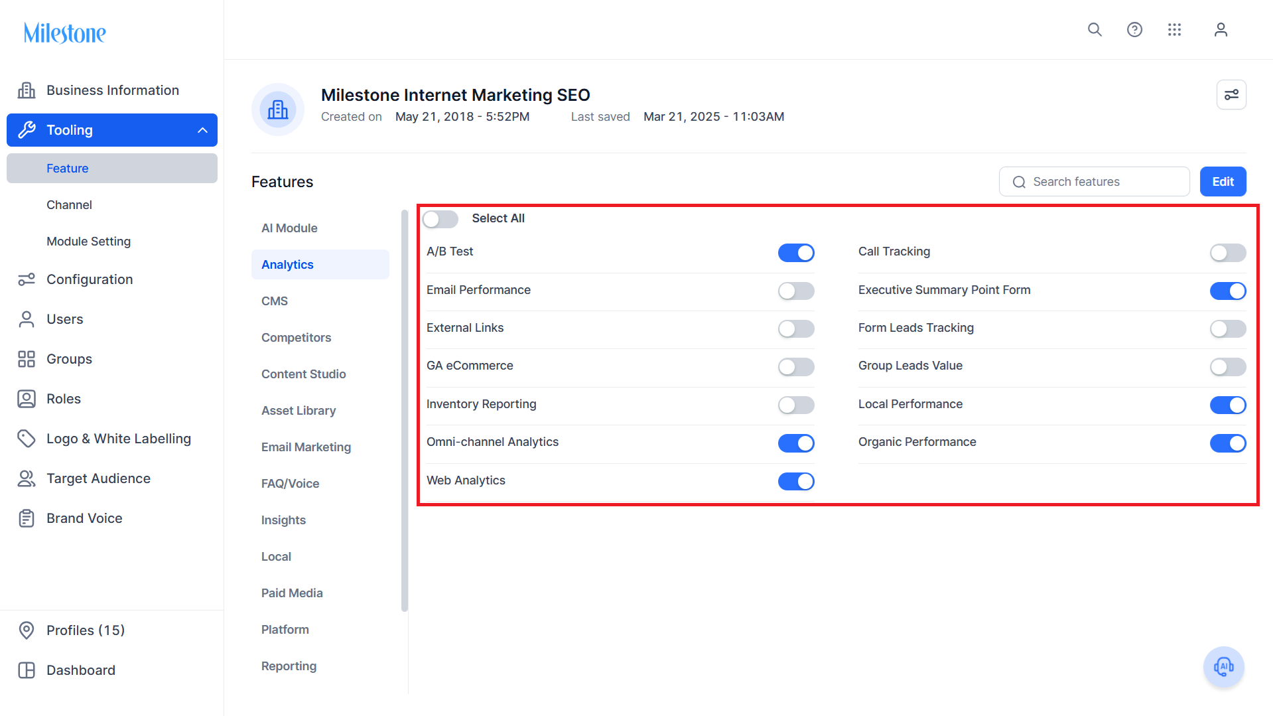Disable the Organic Performance toggle
The width and height of the screenshot is (1273, 716).
[1228, 443]
